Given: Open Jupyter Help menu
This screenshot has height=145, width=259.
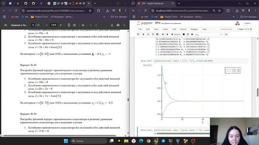Looking at the screenshot, I should point(204,29).
